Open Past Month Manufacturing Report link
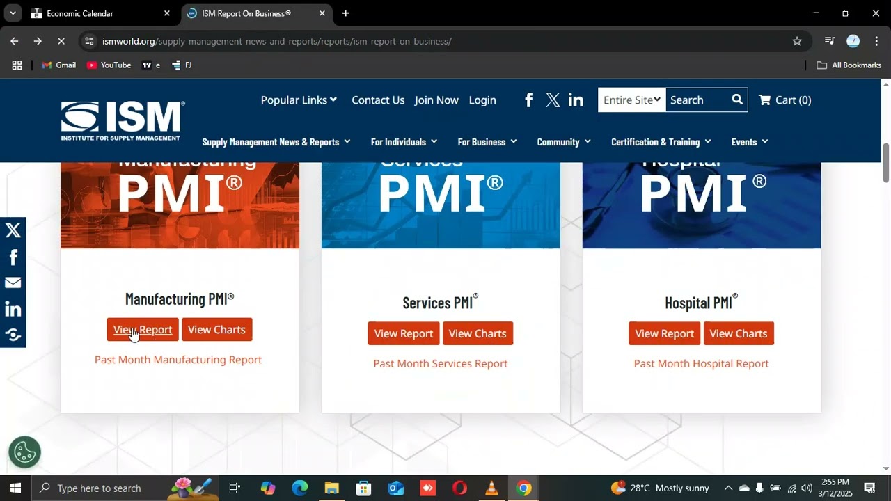Screen dimensions: 891x501 tap(178, 360)
